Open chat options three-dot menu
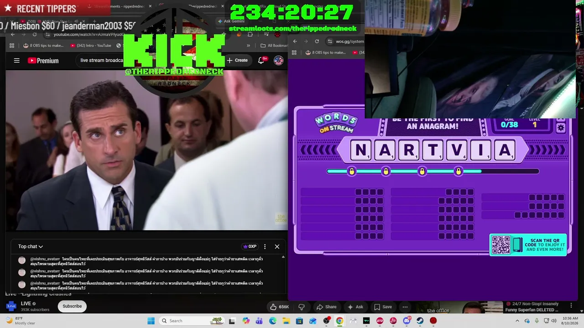 click(x=265, y=246)
